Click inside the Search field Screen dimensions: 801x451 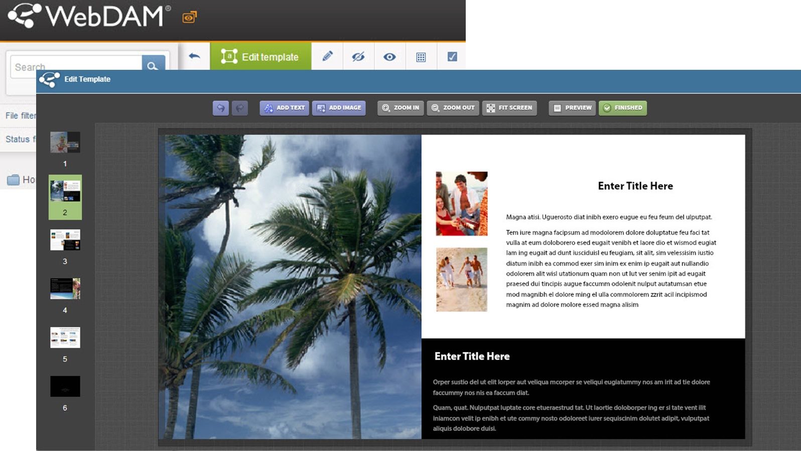(x=75, y=65)
